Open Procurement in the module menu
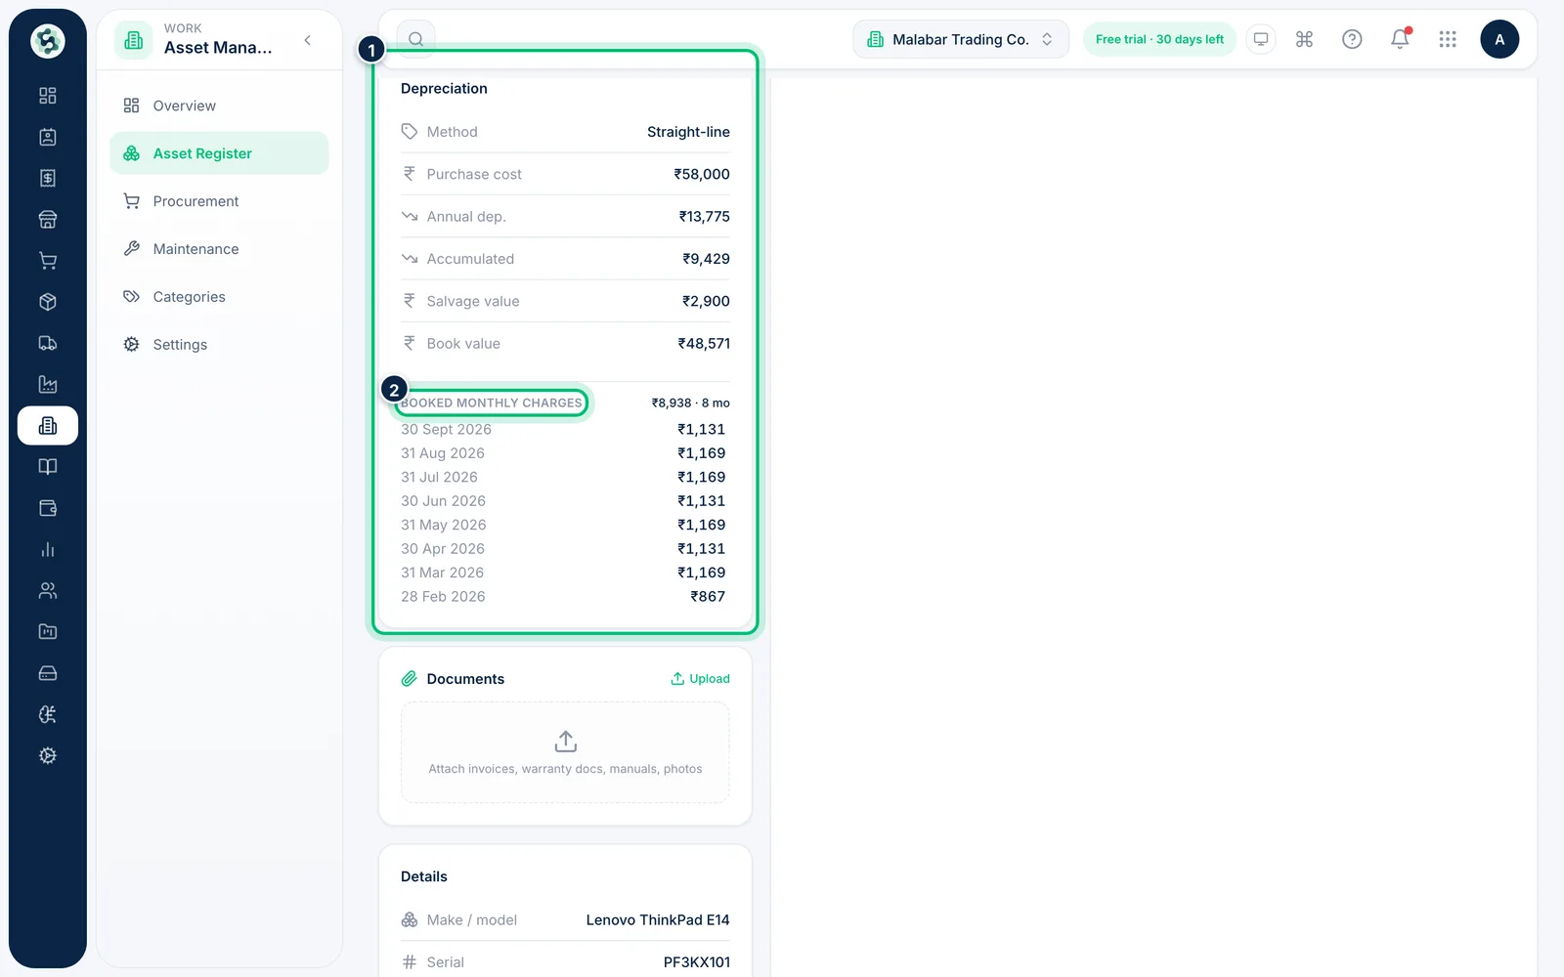 [219, 201]
